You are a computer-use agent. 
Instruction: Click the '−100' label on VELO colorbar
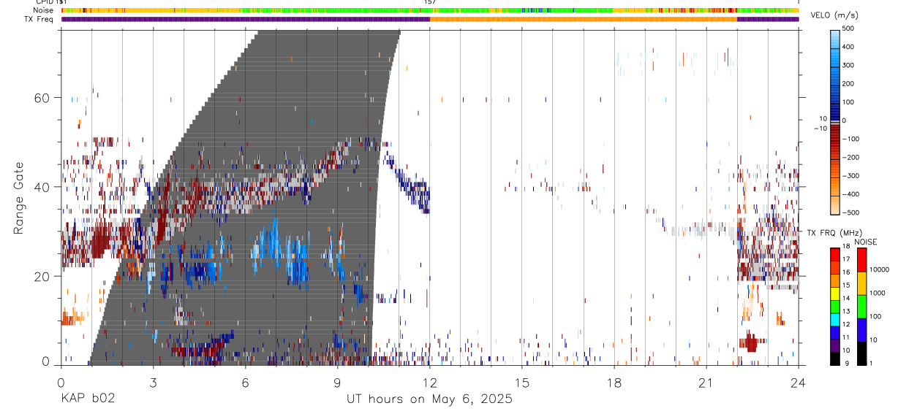pyautogui.click(x=850, y=139)
